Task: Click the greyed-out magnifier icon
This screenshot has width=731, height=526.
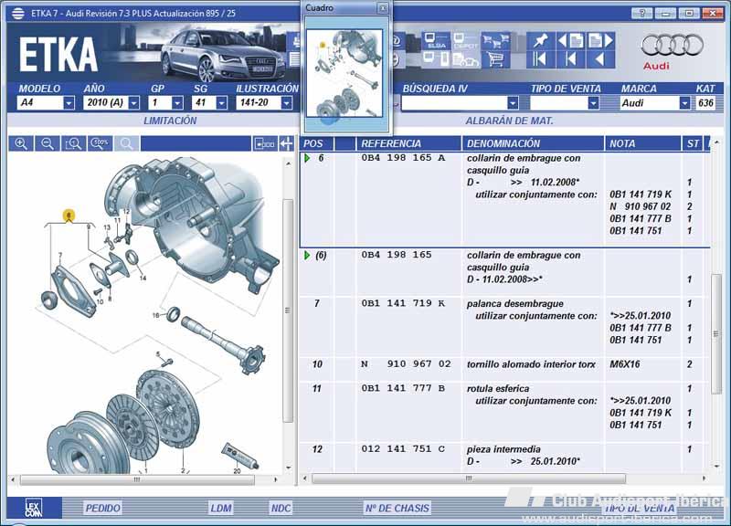Action: pos(126,143)
